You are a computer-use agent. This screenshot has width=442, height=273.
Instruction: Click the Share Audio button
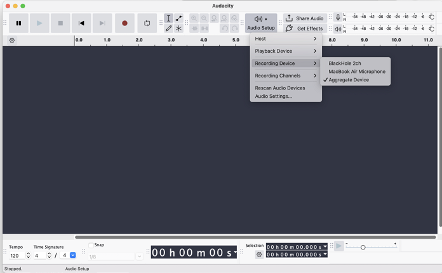pos(305,18)
